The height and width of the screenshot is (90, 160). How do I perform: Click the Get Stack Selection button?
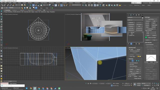[x=135, y=73]
